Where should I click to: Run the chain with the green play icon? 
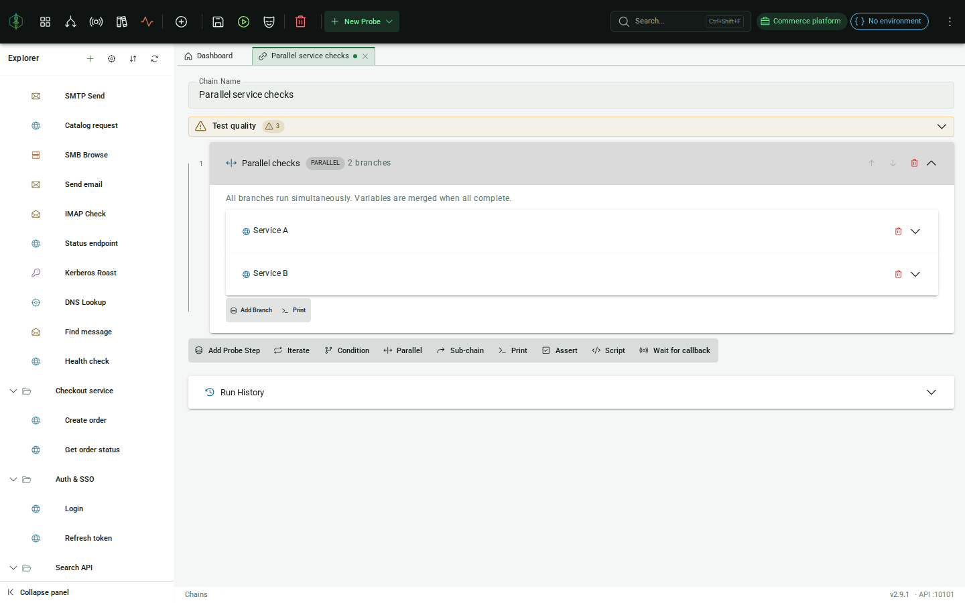click(243, 21)
